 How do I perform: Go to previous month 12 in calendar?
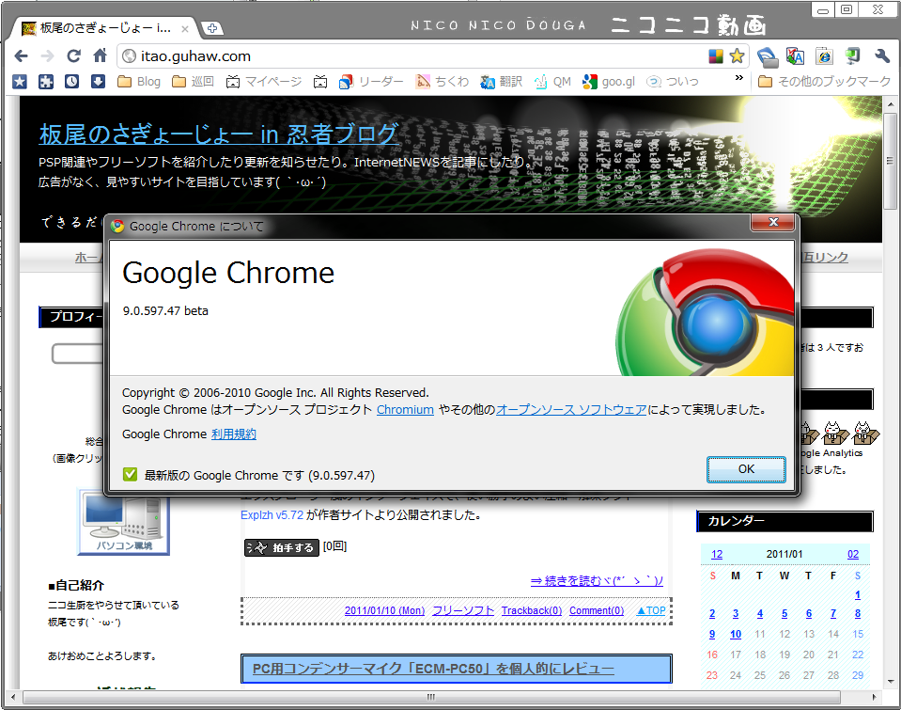717,554
